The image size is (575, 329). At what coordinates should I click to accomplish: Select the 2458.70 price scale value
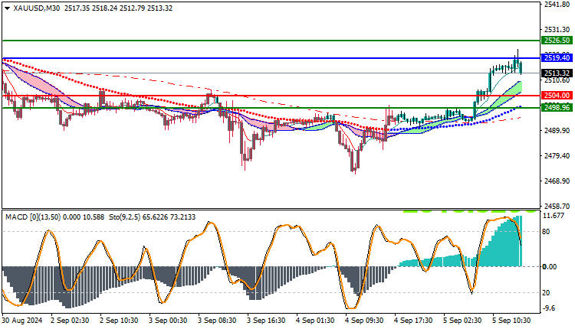point(557,207)
